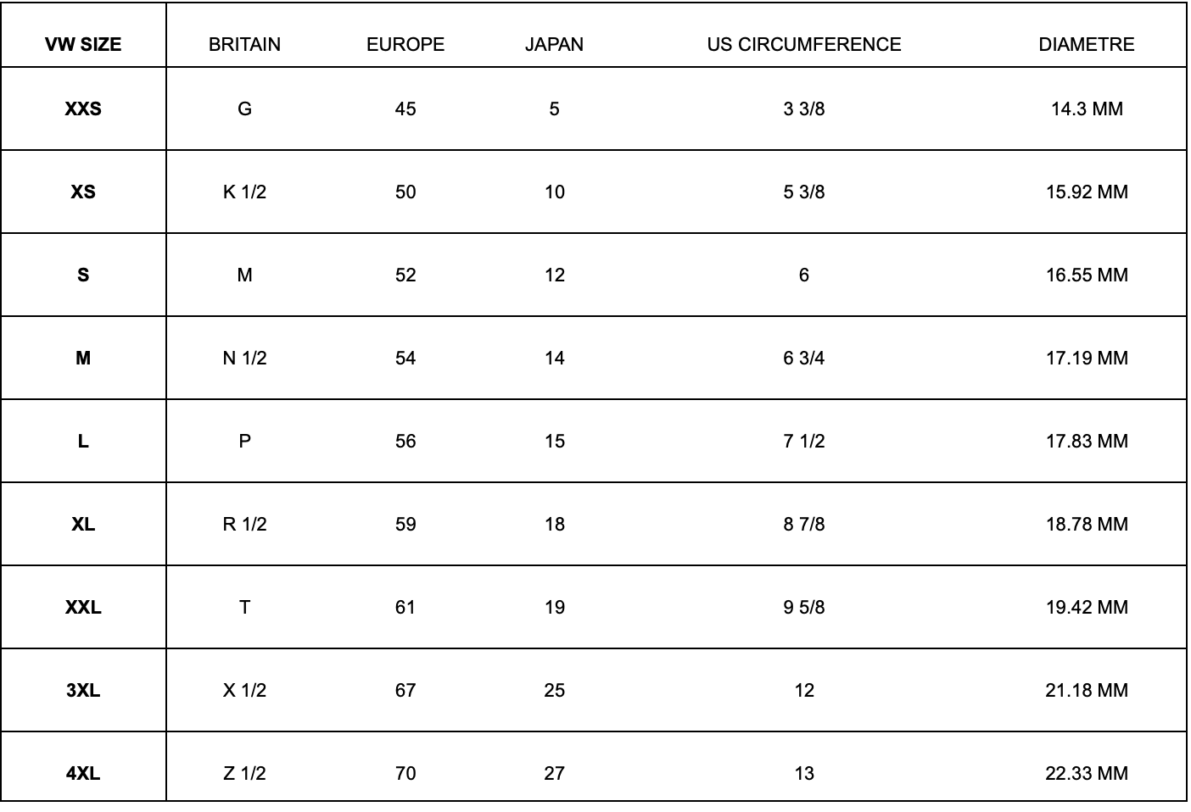Click the US CIRCUMFERENCE header
Viewport: 1191px width, 812px height.
[804, 44]
